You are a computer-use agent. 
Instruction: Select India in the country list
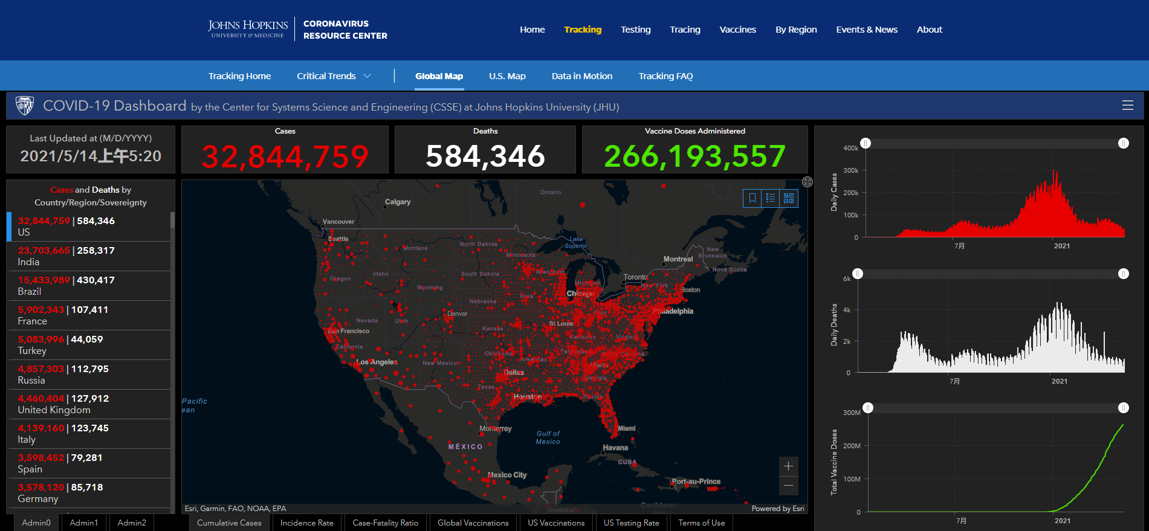(x=89, y=256)
